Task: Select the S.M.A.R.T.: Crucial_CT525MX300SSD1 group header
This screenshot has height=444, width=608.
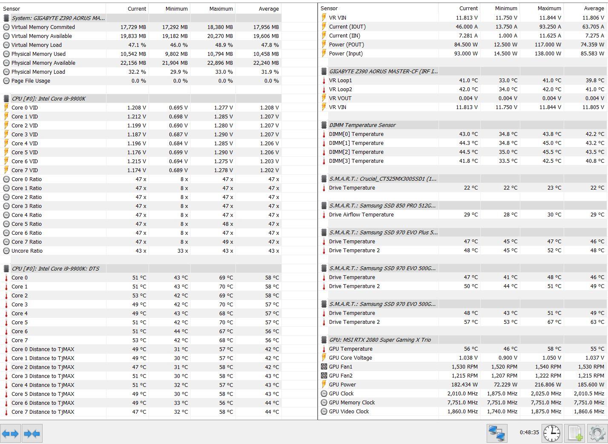Action: click(x=463, y=179)
